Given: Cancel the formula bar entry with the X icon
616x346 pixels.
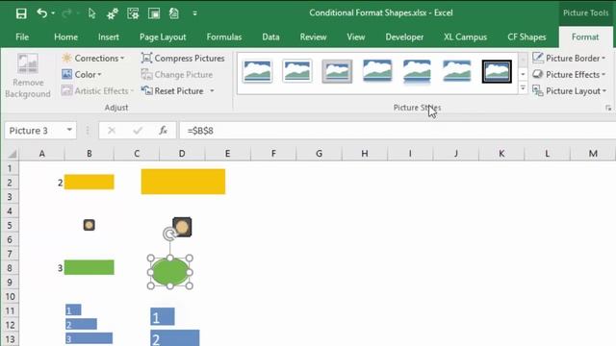Looking at the screenshot, I should (112, 131).
